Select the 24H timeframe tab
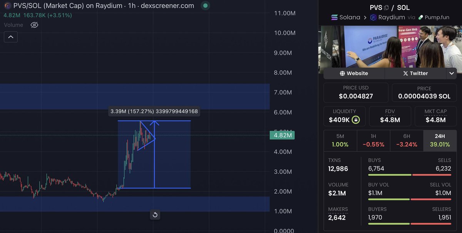The height and width of the screenshot is (233, 462). pos(440,140)
